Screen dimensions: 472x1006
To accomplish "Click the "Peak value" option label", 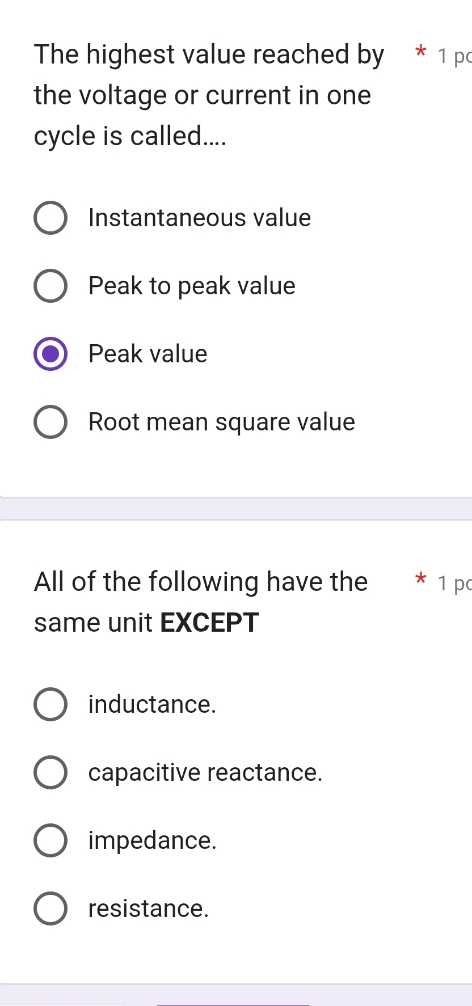I will click(148, 354).
